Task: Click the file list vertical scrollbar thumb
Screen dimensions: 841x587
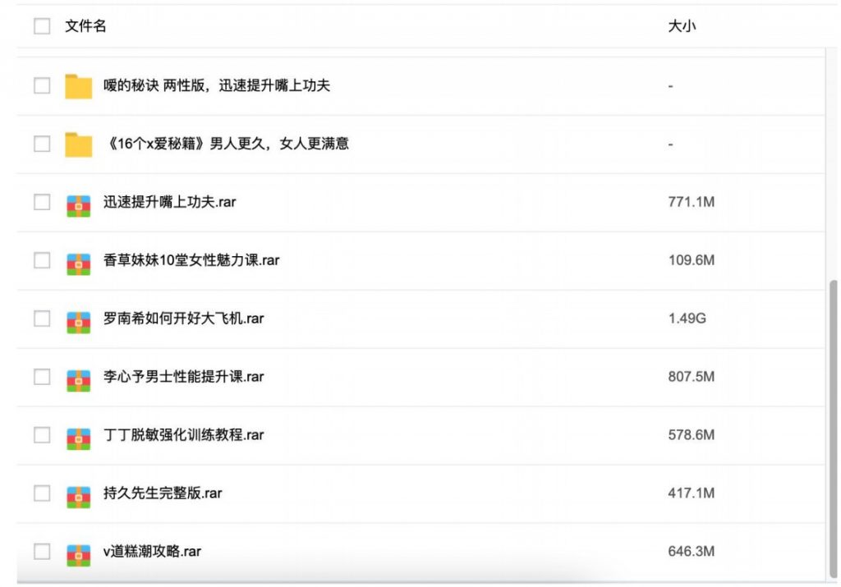Action: tap(833, 429)
